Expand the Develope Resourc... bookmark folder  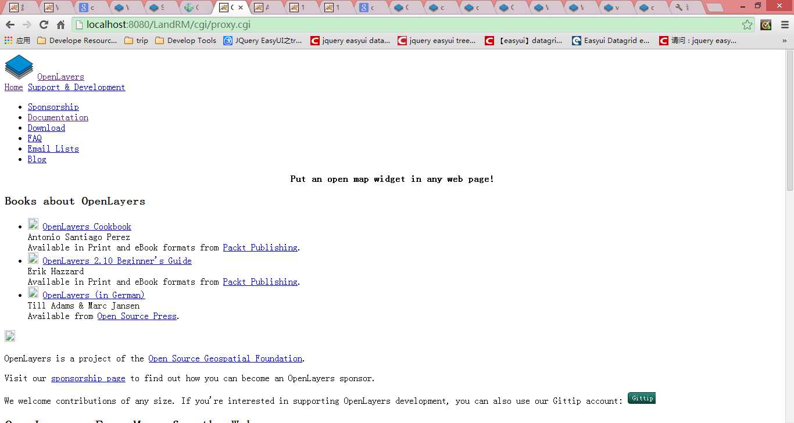(x=77, y=41)
